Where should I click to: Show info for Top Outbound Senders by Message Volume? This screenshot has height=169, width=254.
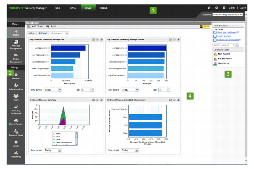pos(178,39)
